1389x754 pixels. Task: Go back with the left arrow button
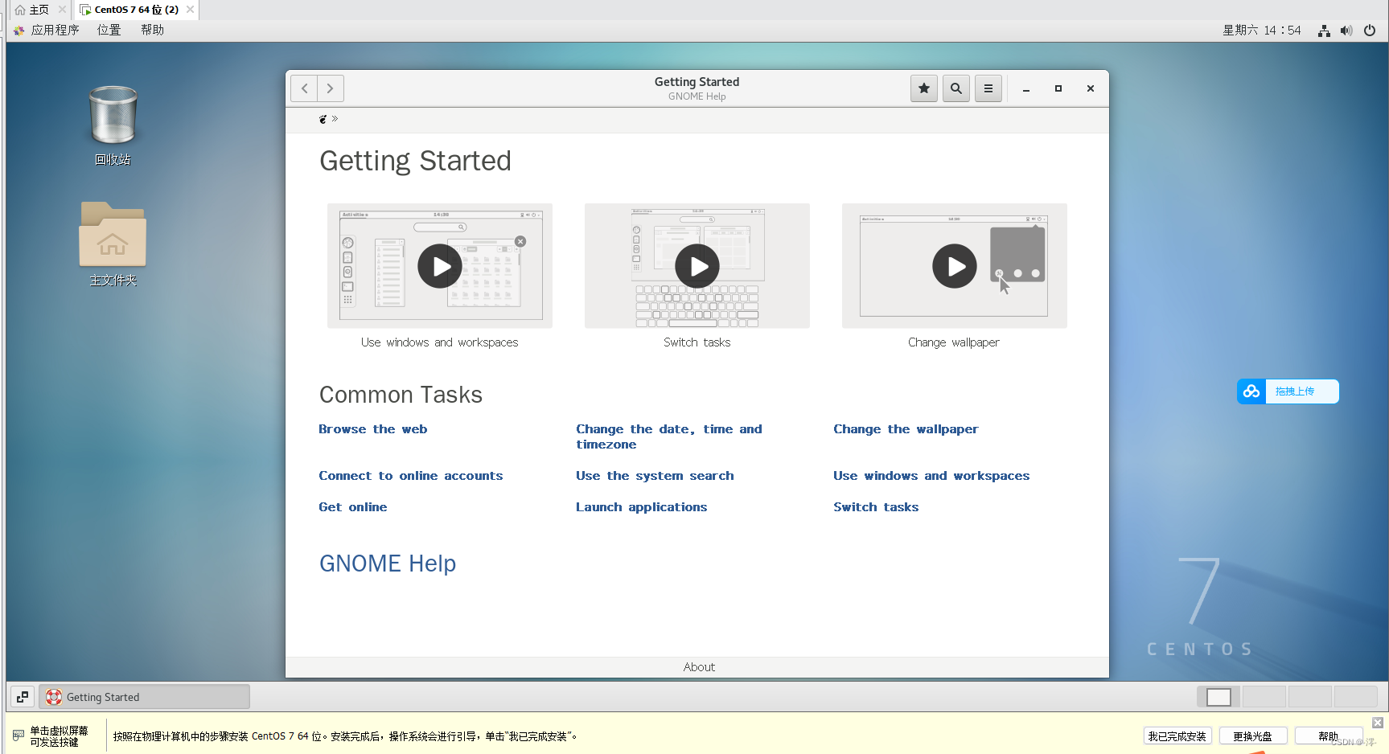304,88
